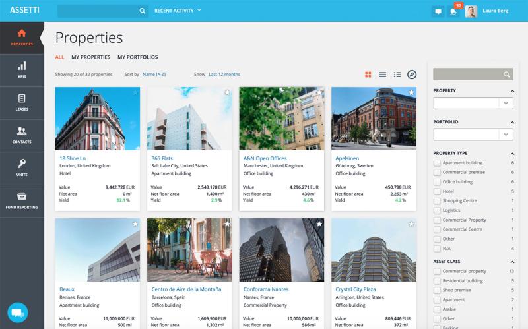Check the N/A property type
Screen dimensions: 528x329
(437, 249)
